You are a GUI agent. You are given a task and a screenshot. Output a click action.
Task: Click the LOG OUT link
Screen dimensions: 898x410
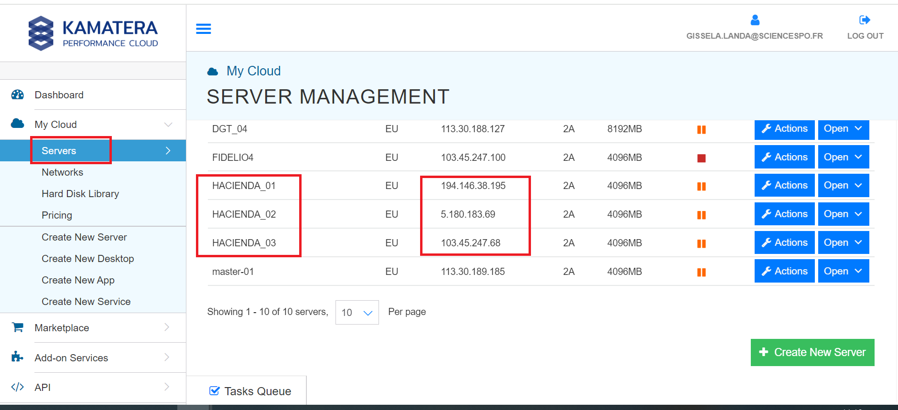(x=865, y=36)
